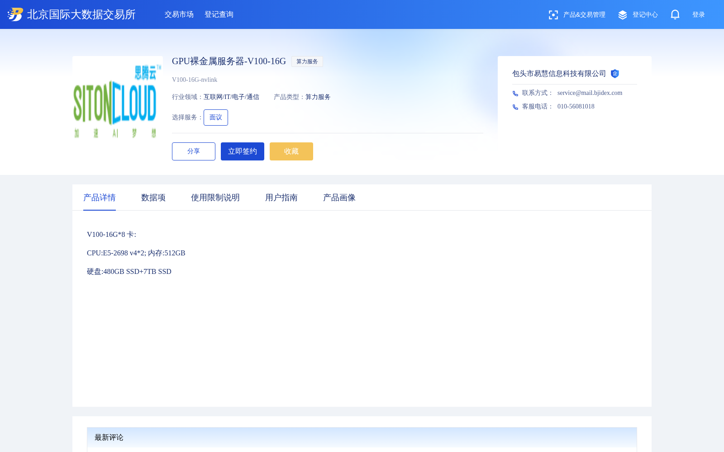Click the company name 包头市易慧信息科技有限公司
The image size is (724, 452).
[x=559, y=74]
